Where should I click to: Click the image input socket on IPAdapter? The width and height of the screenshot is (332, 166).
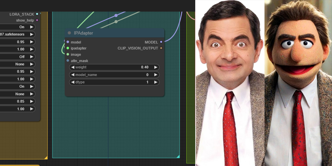pos(68,54)
